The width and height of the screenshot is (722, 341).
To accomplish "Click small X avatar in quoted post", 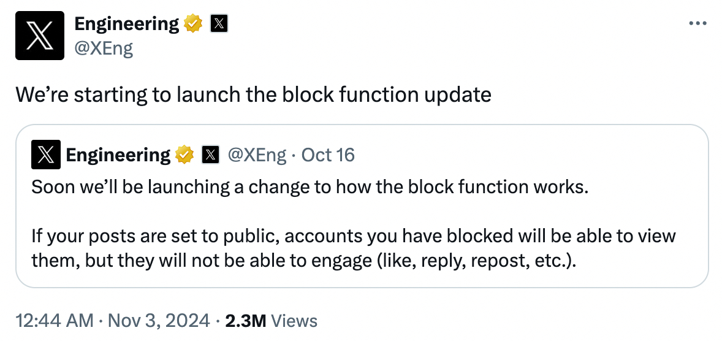I will pos(46,155).
